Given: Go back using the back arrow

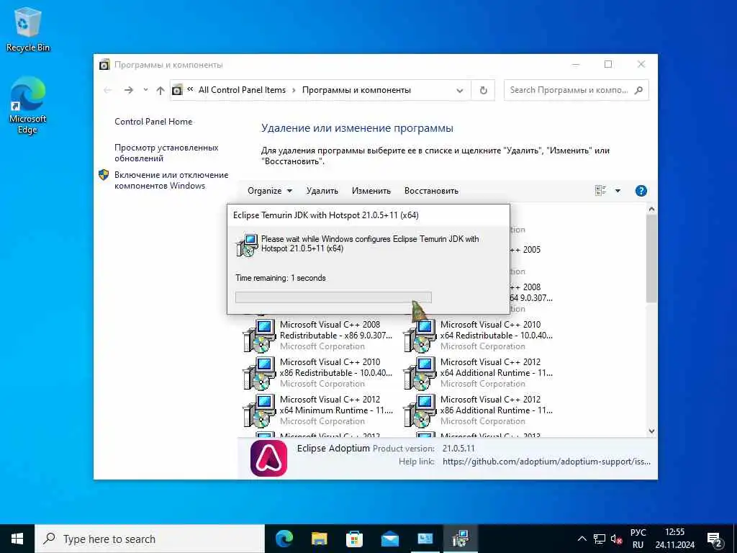Looking at the screenshot, I should pos(108,90).
